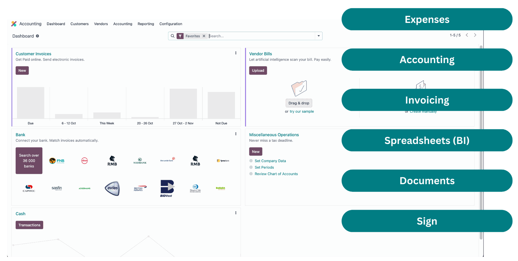The width and height of the screenshot is (518, 261).
Task: Open the Accounting menu in the top bar
Action: (123, 24)
